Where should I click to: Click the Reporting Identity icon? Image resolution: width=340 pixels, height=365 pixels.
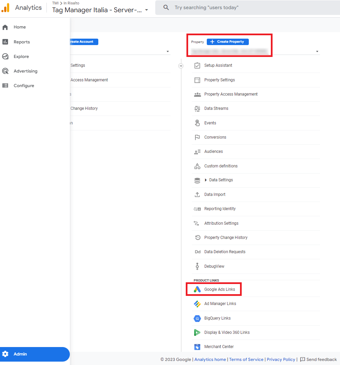click(x=197, y=209)
